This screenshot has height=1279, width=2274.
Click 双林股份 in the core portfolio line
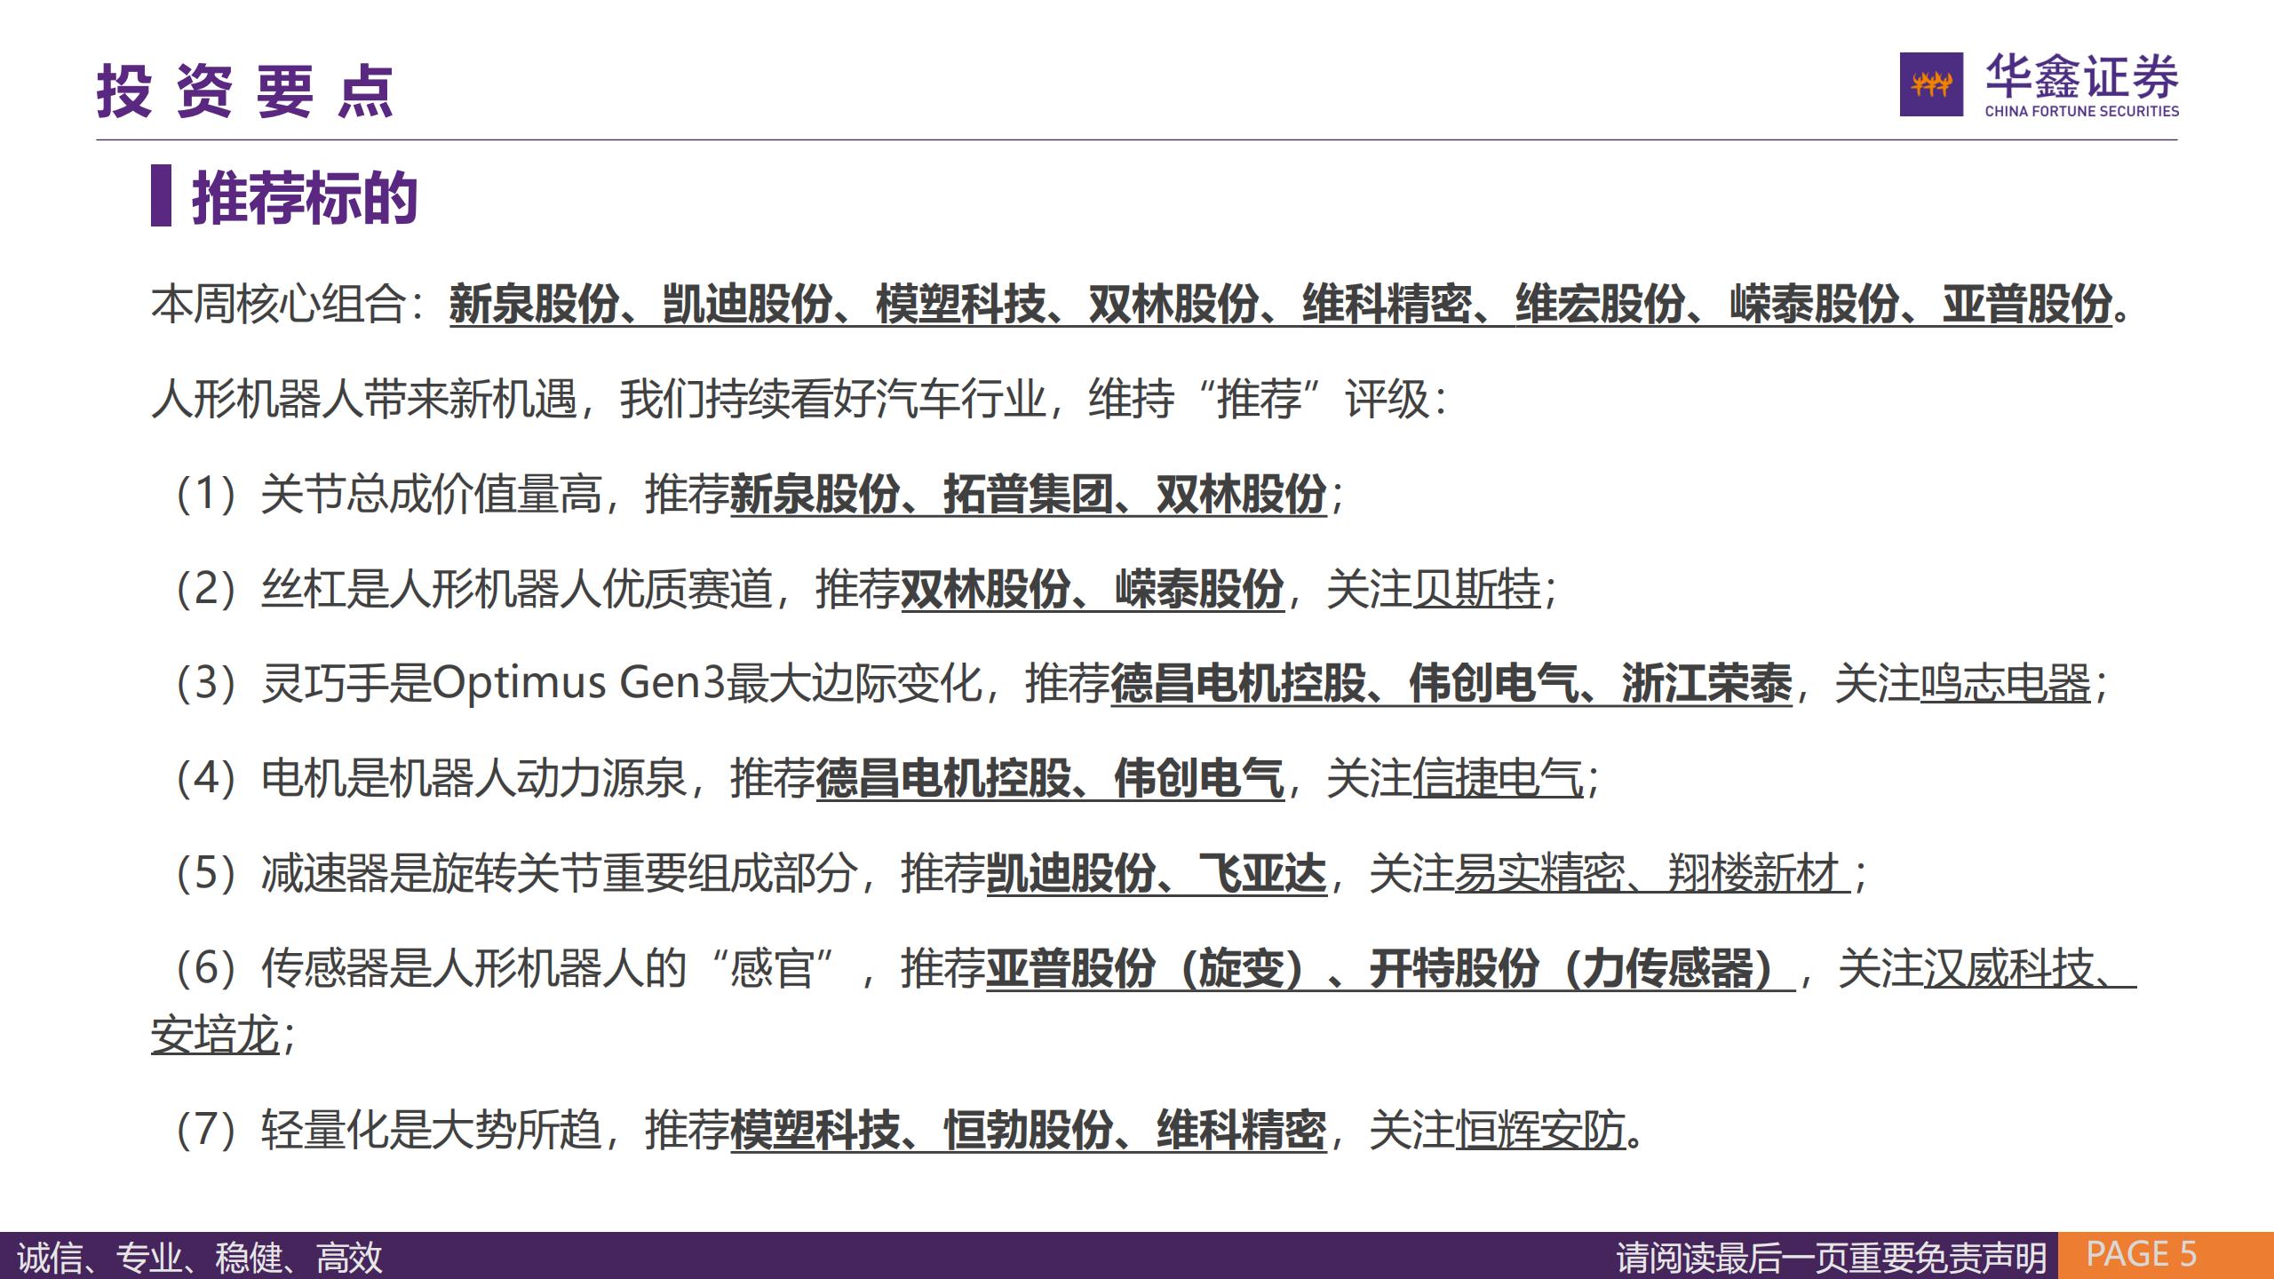click(1173, 305)
